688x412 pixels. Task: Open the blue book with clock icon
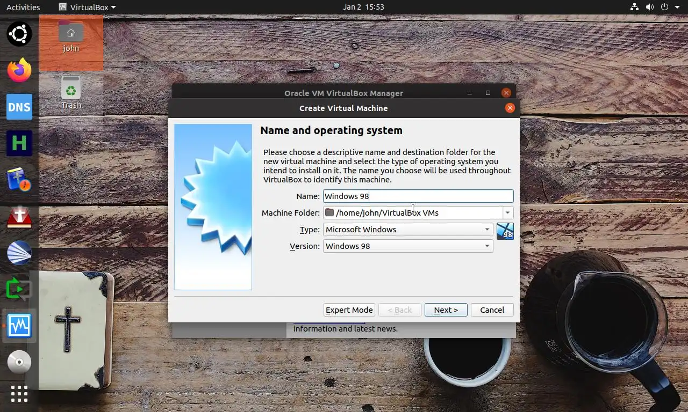[19, 180]
